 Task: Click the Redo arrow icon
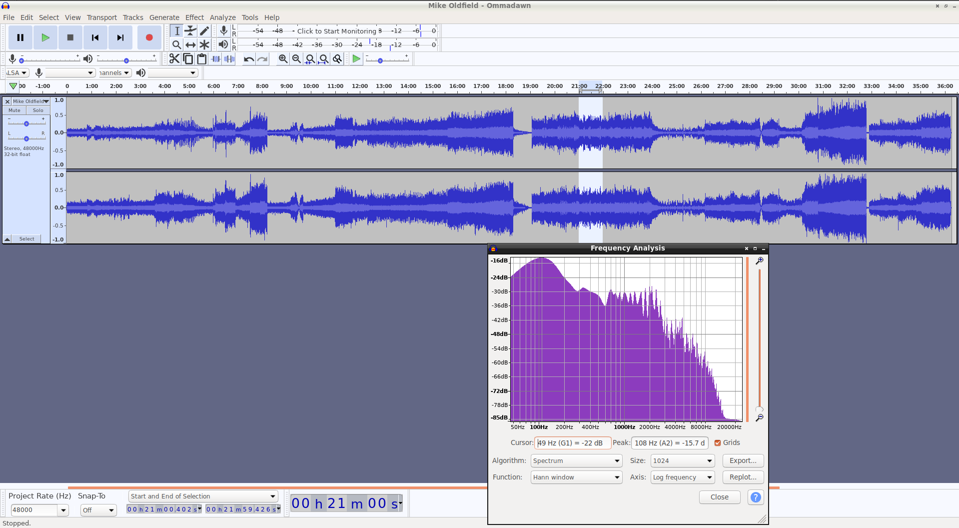click(262, 59)
